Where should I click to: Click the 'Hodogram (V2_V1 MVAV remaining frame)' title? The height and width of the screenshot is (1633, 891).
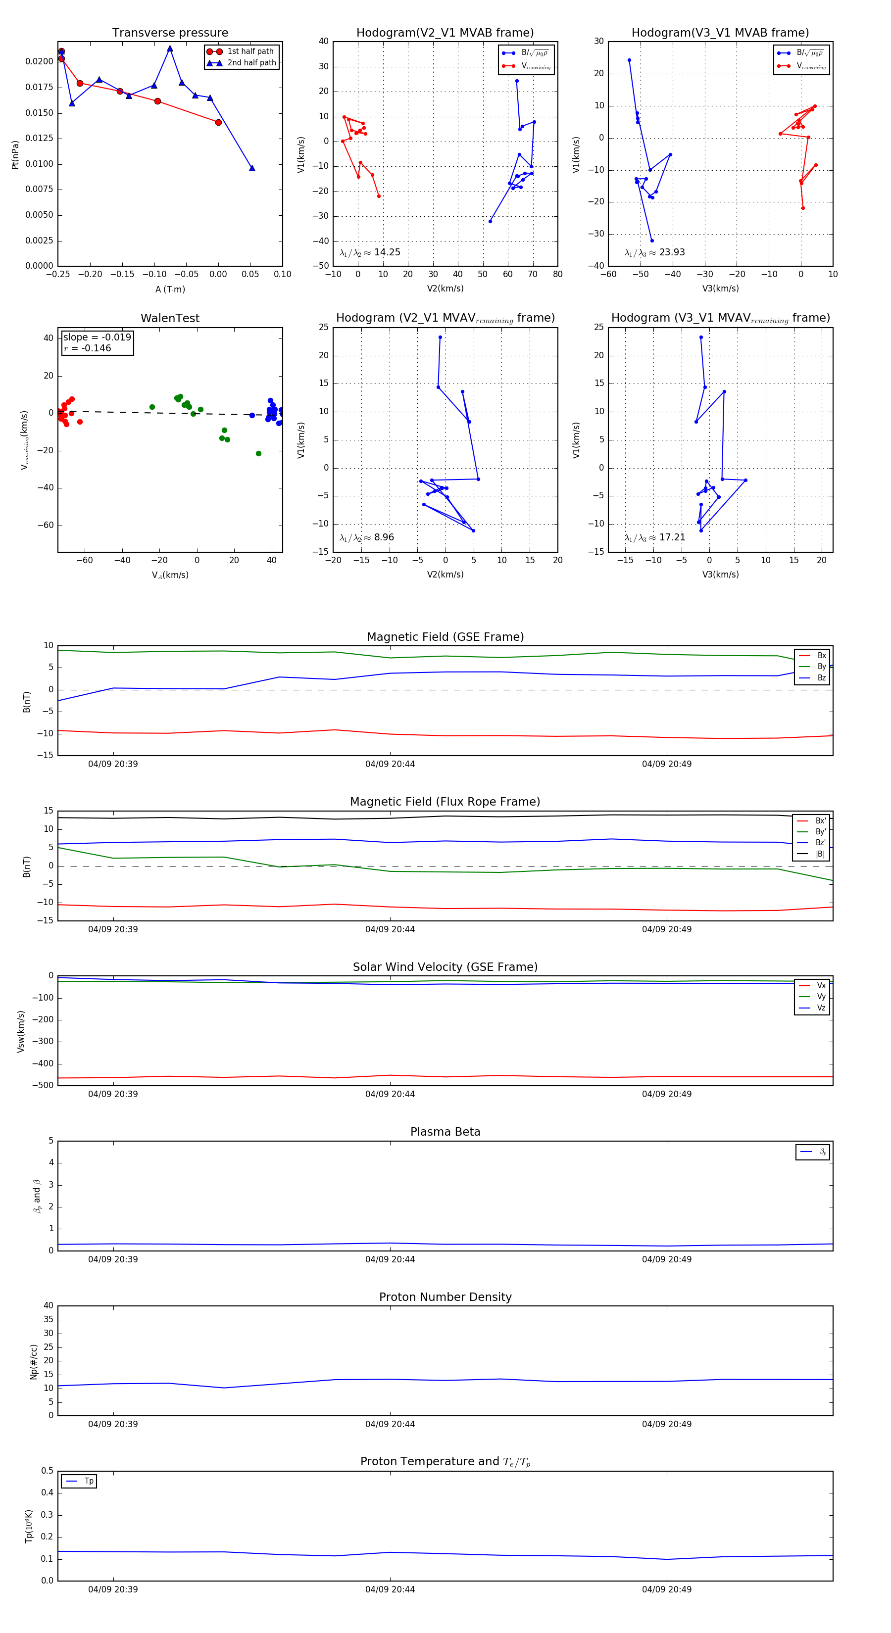click(x=445, y=318)
